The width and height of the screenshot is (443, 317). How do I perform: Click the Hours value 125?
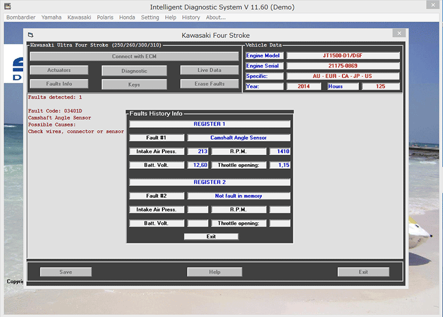(381, 86)
